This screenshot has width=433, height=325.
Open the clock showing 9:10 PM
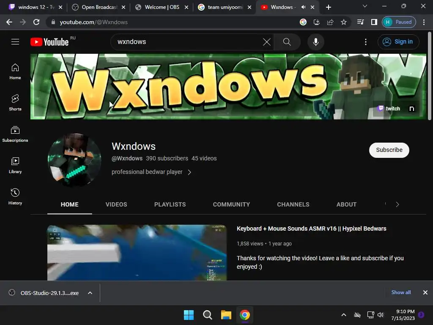point(403,315)
